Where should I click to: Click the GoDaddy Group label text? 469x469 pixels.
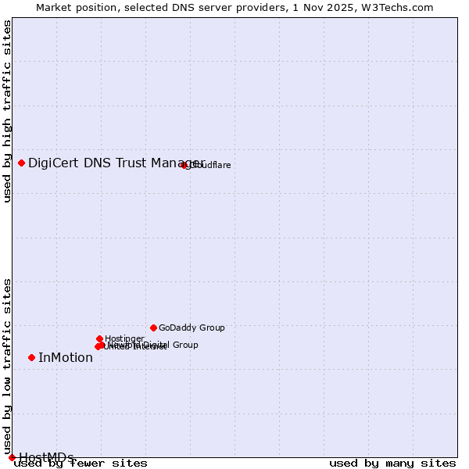point(192,328)
